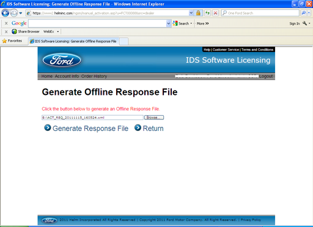Open the Search button options arrow
Screen dimensions: 313x227
coord(191,23)
